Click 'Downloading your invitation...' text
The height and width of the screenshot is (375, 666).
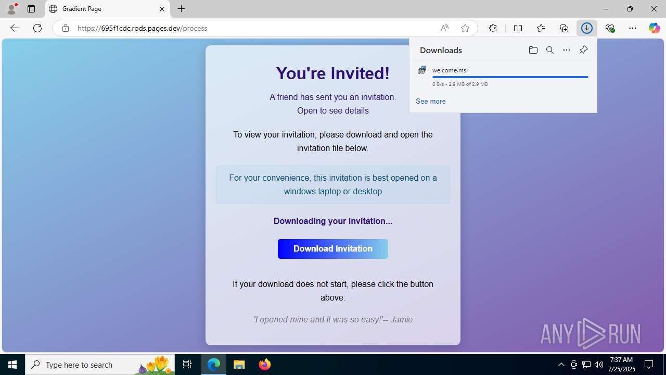[333, 221]
